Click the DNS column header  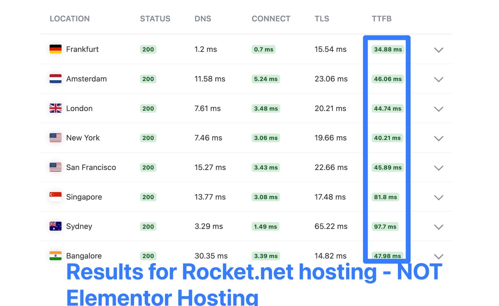(x=203, y=19)
